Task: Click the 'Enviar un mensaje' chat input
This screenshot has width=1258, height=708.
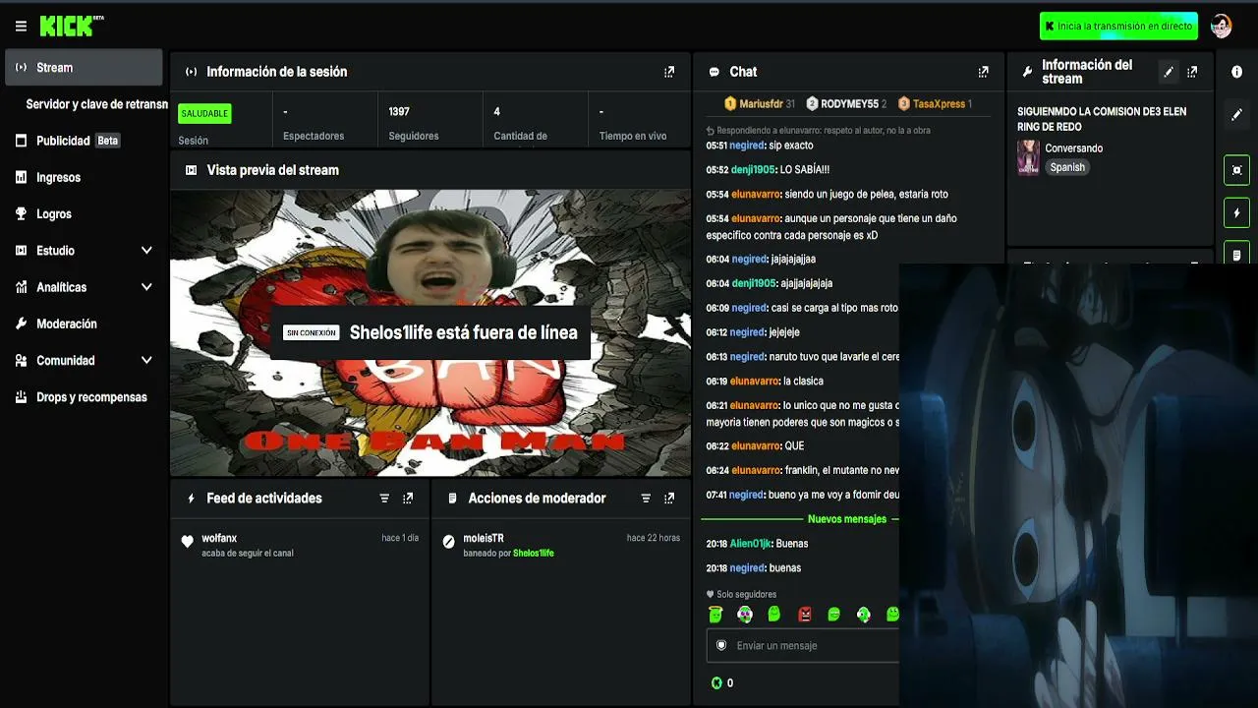Action: click(802, 646)
